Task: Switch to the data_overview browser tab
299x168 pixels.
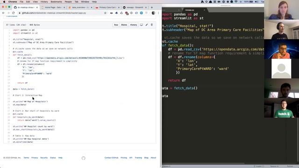Action: tap(80, 7)
